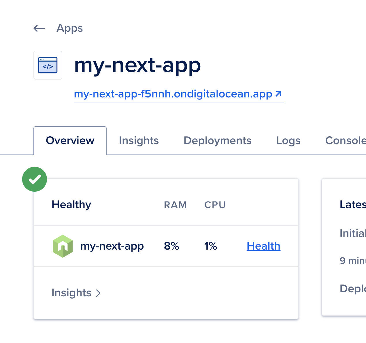
Task: Click the my-next-app page title
Action: [137, 65]
